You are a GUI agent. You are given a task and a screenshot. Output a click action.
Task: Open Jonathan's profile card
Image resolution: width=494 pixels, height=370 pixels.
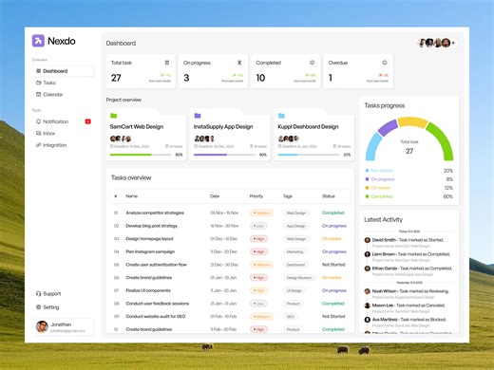(64, 327)
